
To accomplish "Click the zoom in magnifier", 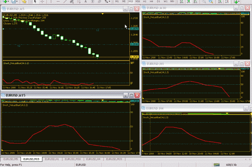I will (204, 2).
